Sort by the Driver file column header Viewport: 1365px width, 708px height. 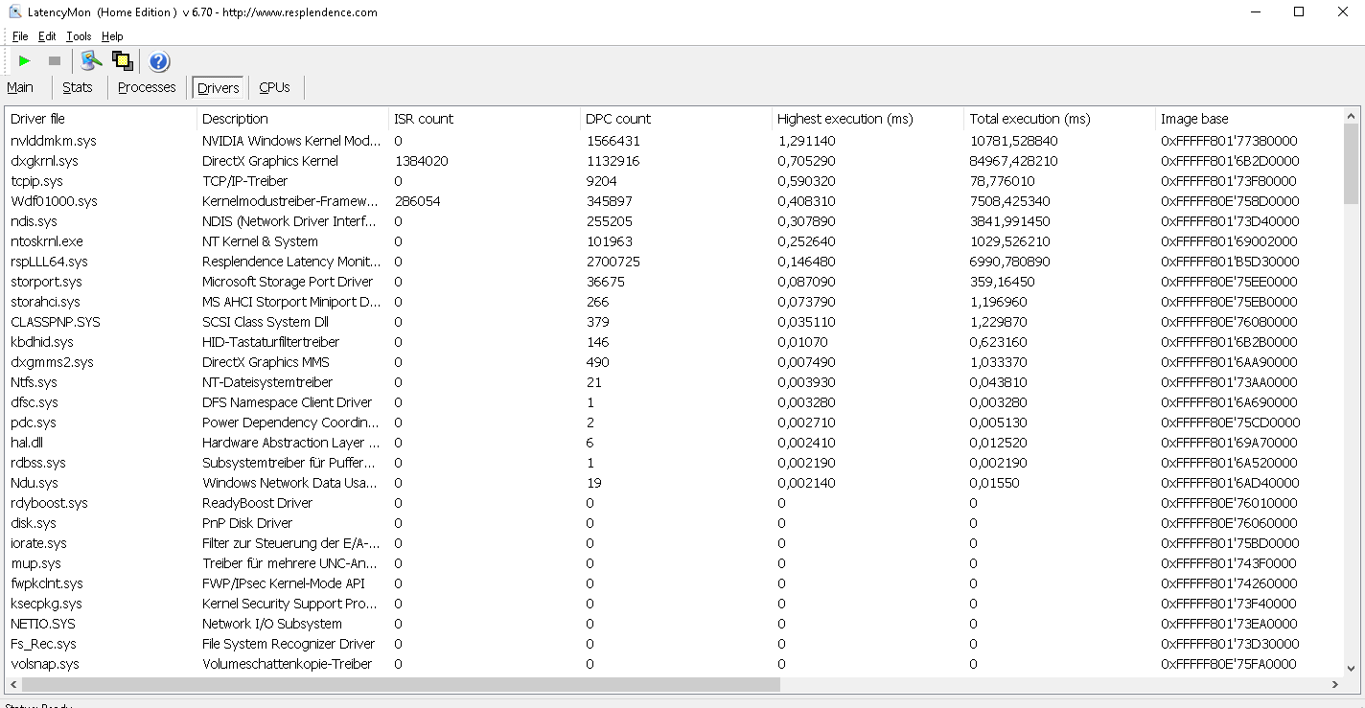point(101,119)
